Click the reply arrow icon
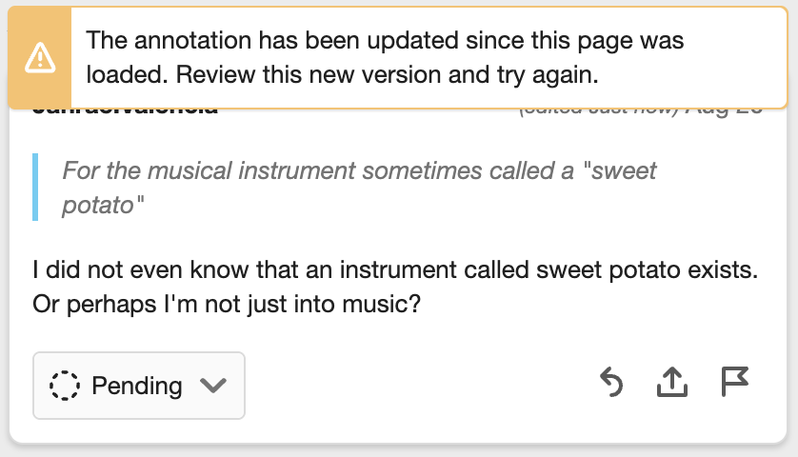Viewport: 798px width, 457px height. 610,384
